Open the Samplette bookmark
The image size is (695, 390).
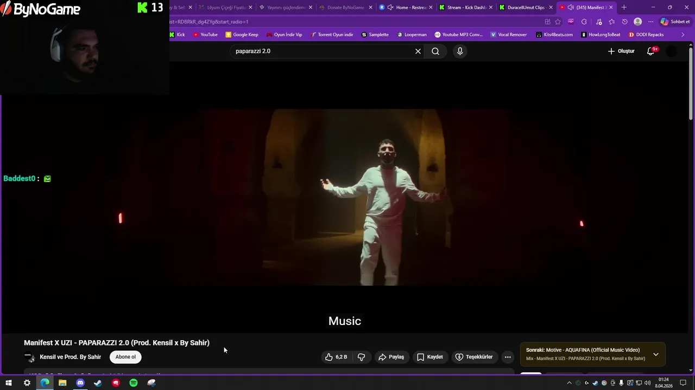point(375,35)
